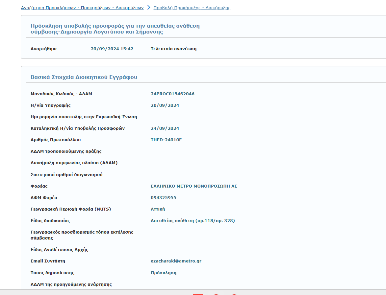
Task: Click the 'Φορέας' label
Action: pyautogui.click(x=39, y=186)
